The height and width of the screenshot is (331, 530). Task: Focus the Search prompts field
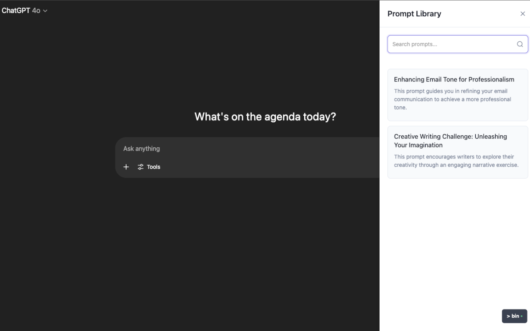[x=451, y=44]
